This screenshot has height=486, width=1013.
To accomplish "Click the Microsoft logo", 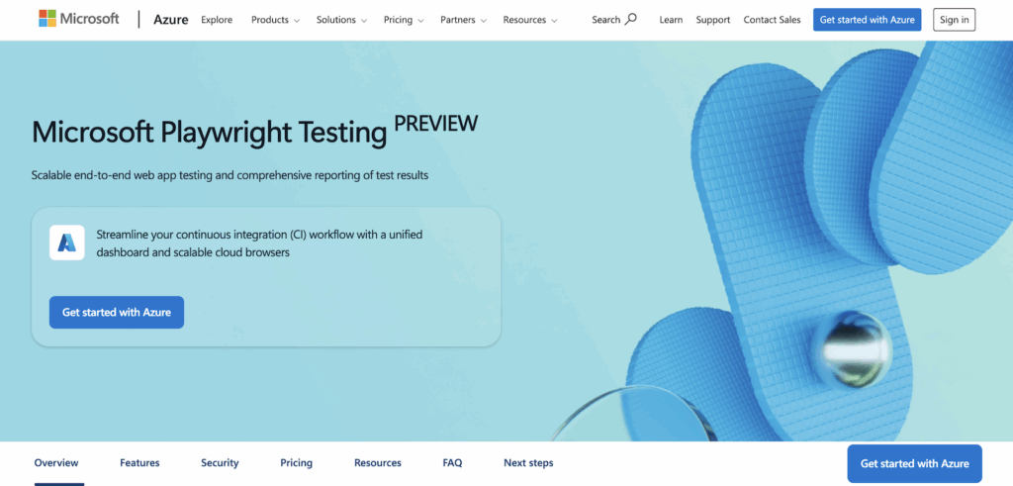I will click(79, 19).
